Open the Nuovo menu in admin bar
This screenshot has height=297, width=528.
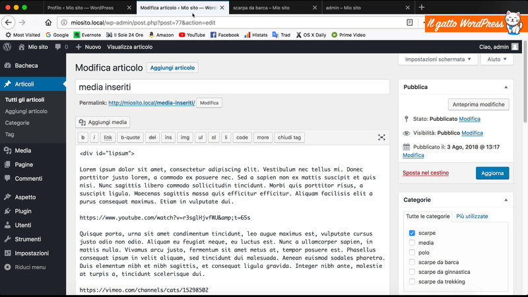point(88,47)
